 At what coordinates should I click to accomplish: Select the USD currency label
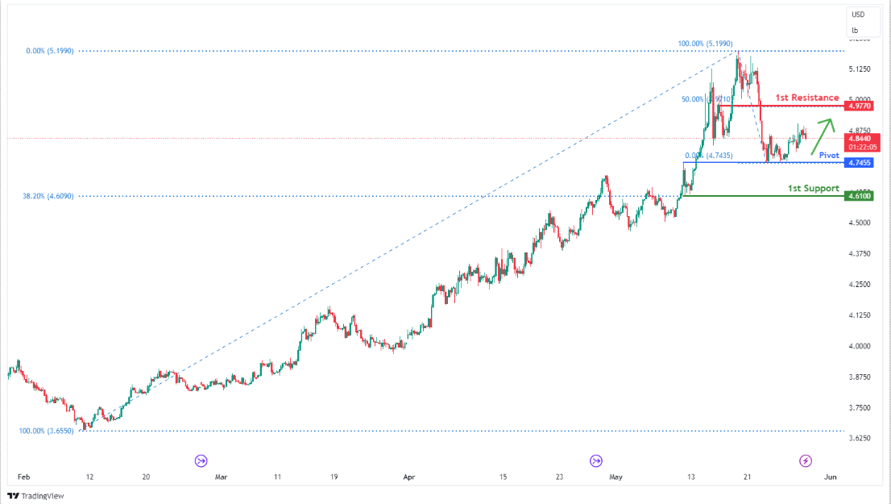point(858,15)
